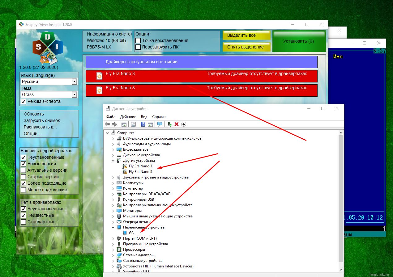393x277 pixels.
Task: Click the Выделить все button
Action: tap(246, 36)
